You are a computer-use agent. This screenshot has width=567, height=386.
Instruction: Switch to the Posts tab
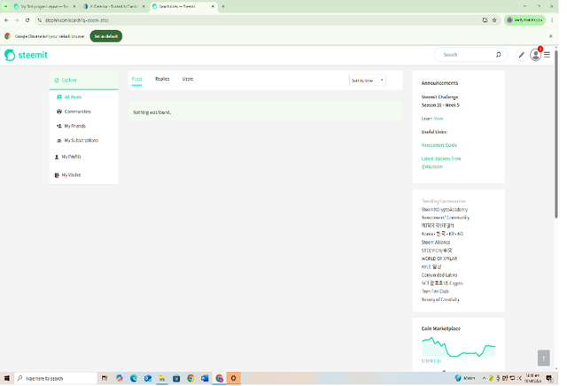point(137,79)
